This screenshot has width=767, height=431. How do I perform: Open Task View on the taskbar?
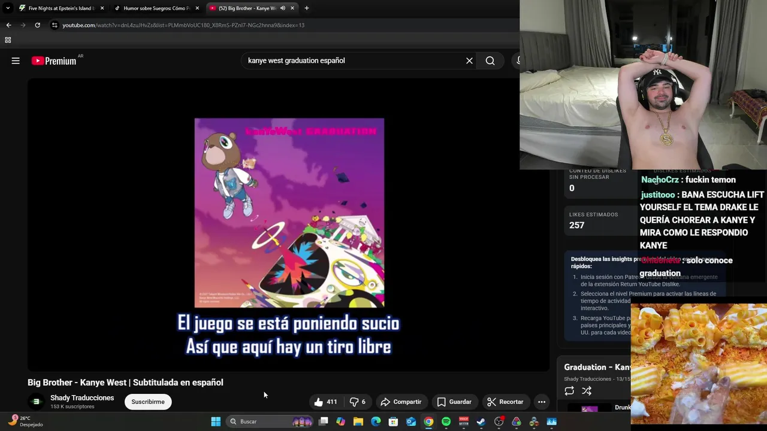click(324, 421)
